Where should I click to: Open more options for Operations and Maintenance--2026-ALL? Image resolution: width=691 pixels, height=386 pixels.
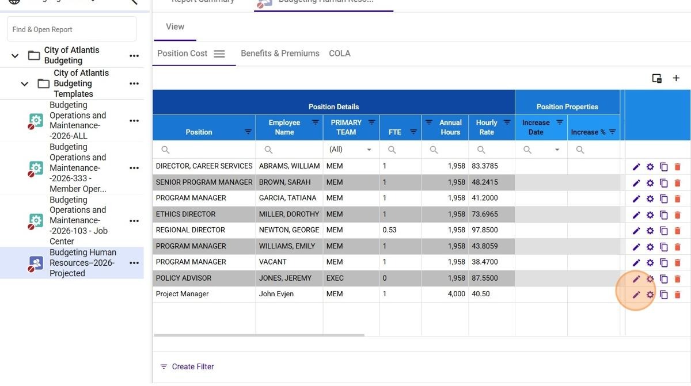(134, 121)
